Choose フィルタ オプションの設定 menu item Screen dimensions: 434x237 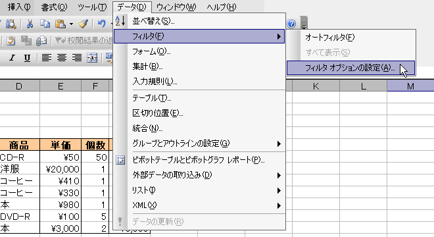click(351, 68)
